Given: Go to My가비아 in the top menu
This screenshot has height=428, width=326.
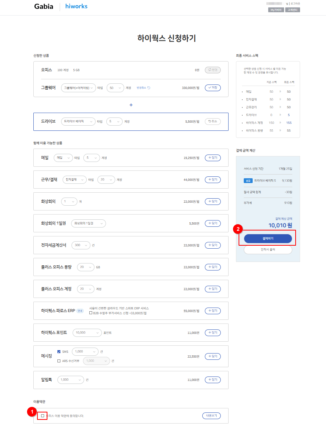Looking at the screenshot, I should pos(276,10).
